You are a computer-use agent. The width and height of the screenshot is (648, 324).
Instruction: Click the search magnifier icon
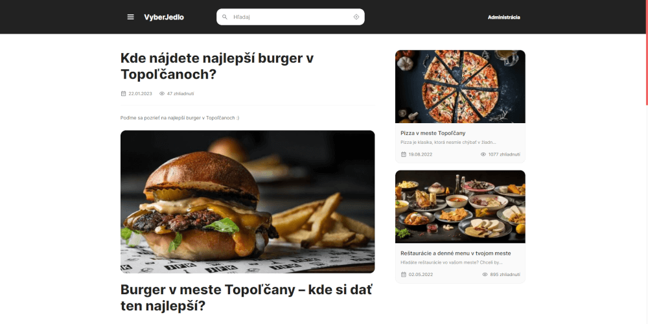[225, 17]
